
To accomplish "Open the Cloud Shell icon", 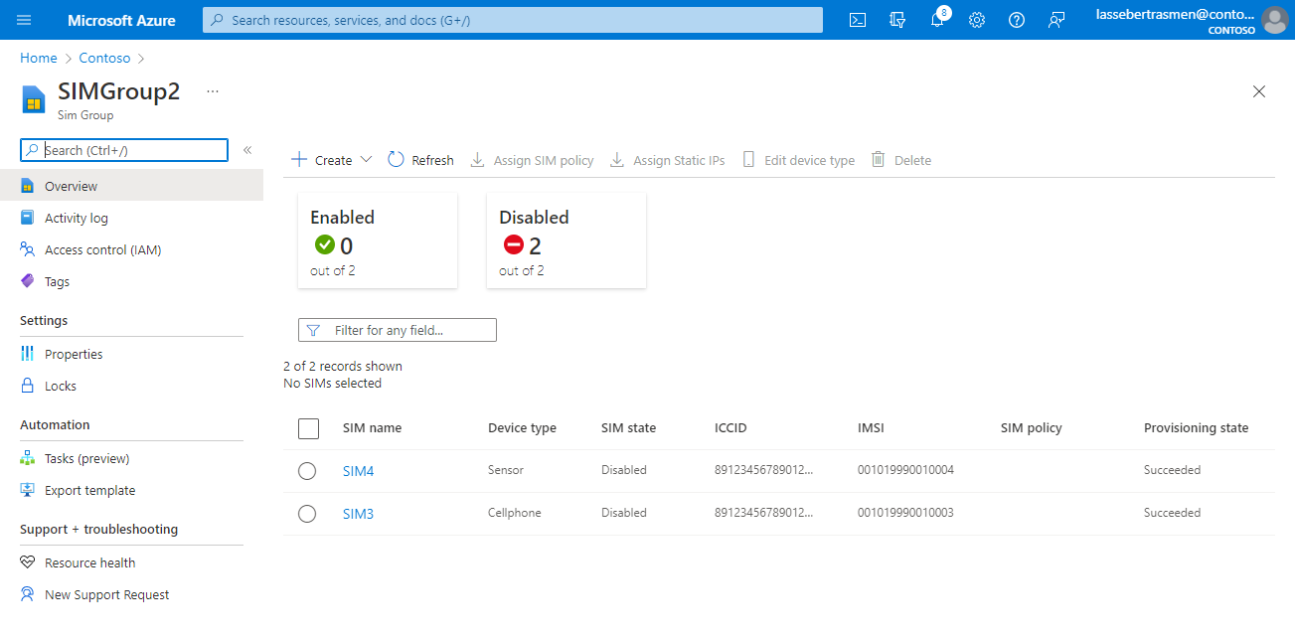I will point(858,20).
